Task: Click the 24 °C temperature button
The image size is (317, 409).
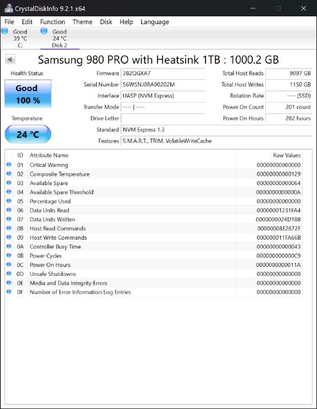Action: (x=28, y=134)
